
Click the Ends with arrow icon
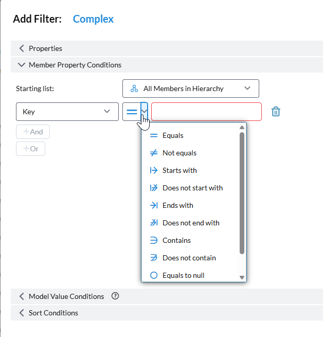click(153, 206)
